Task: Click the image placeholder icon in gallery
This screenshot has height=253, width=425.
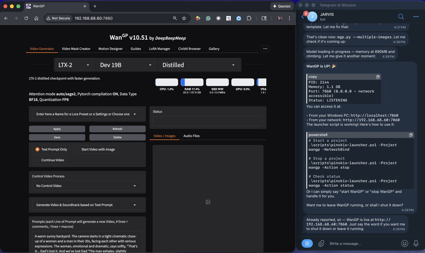Action: (x=208, y=202)
